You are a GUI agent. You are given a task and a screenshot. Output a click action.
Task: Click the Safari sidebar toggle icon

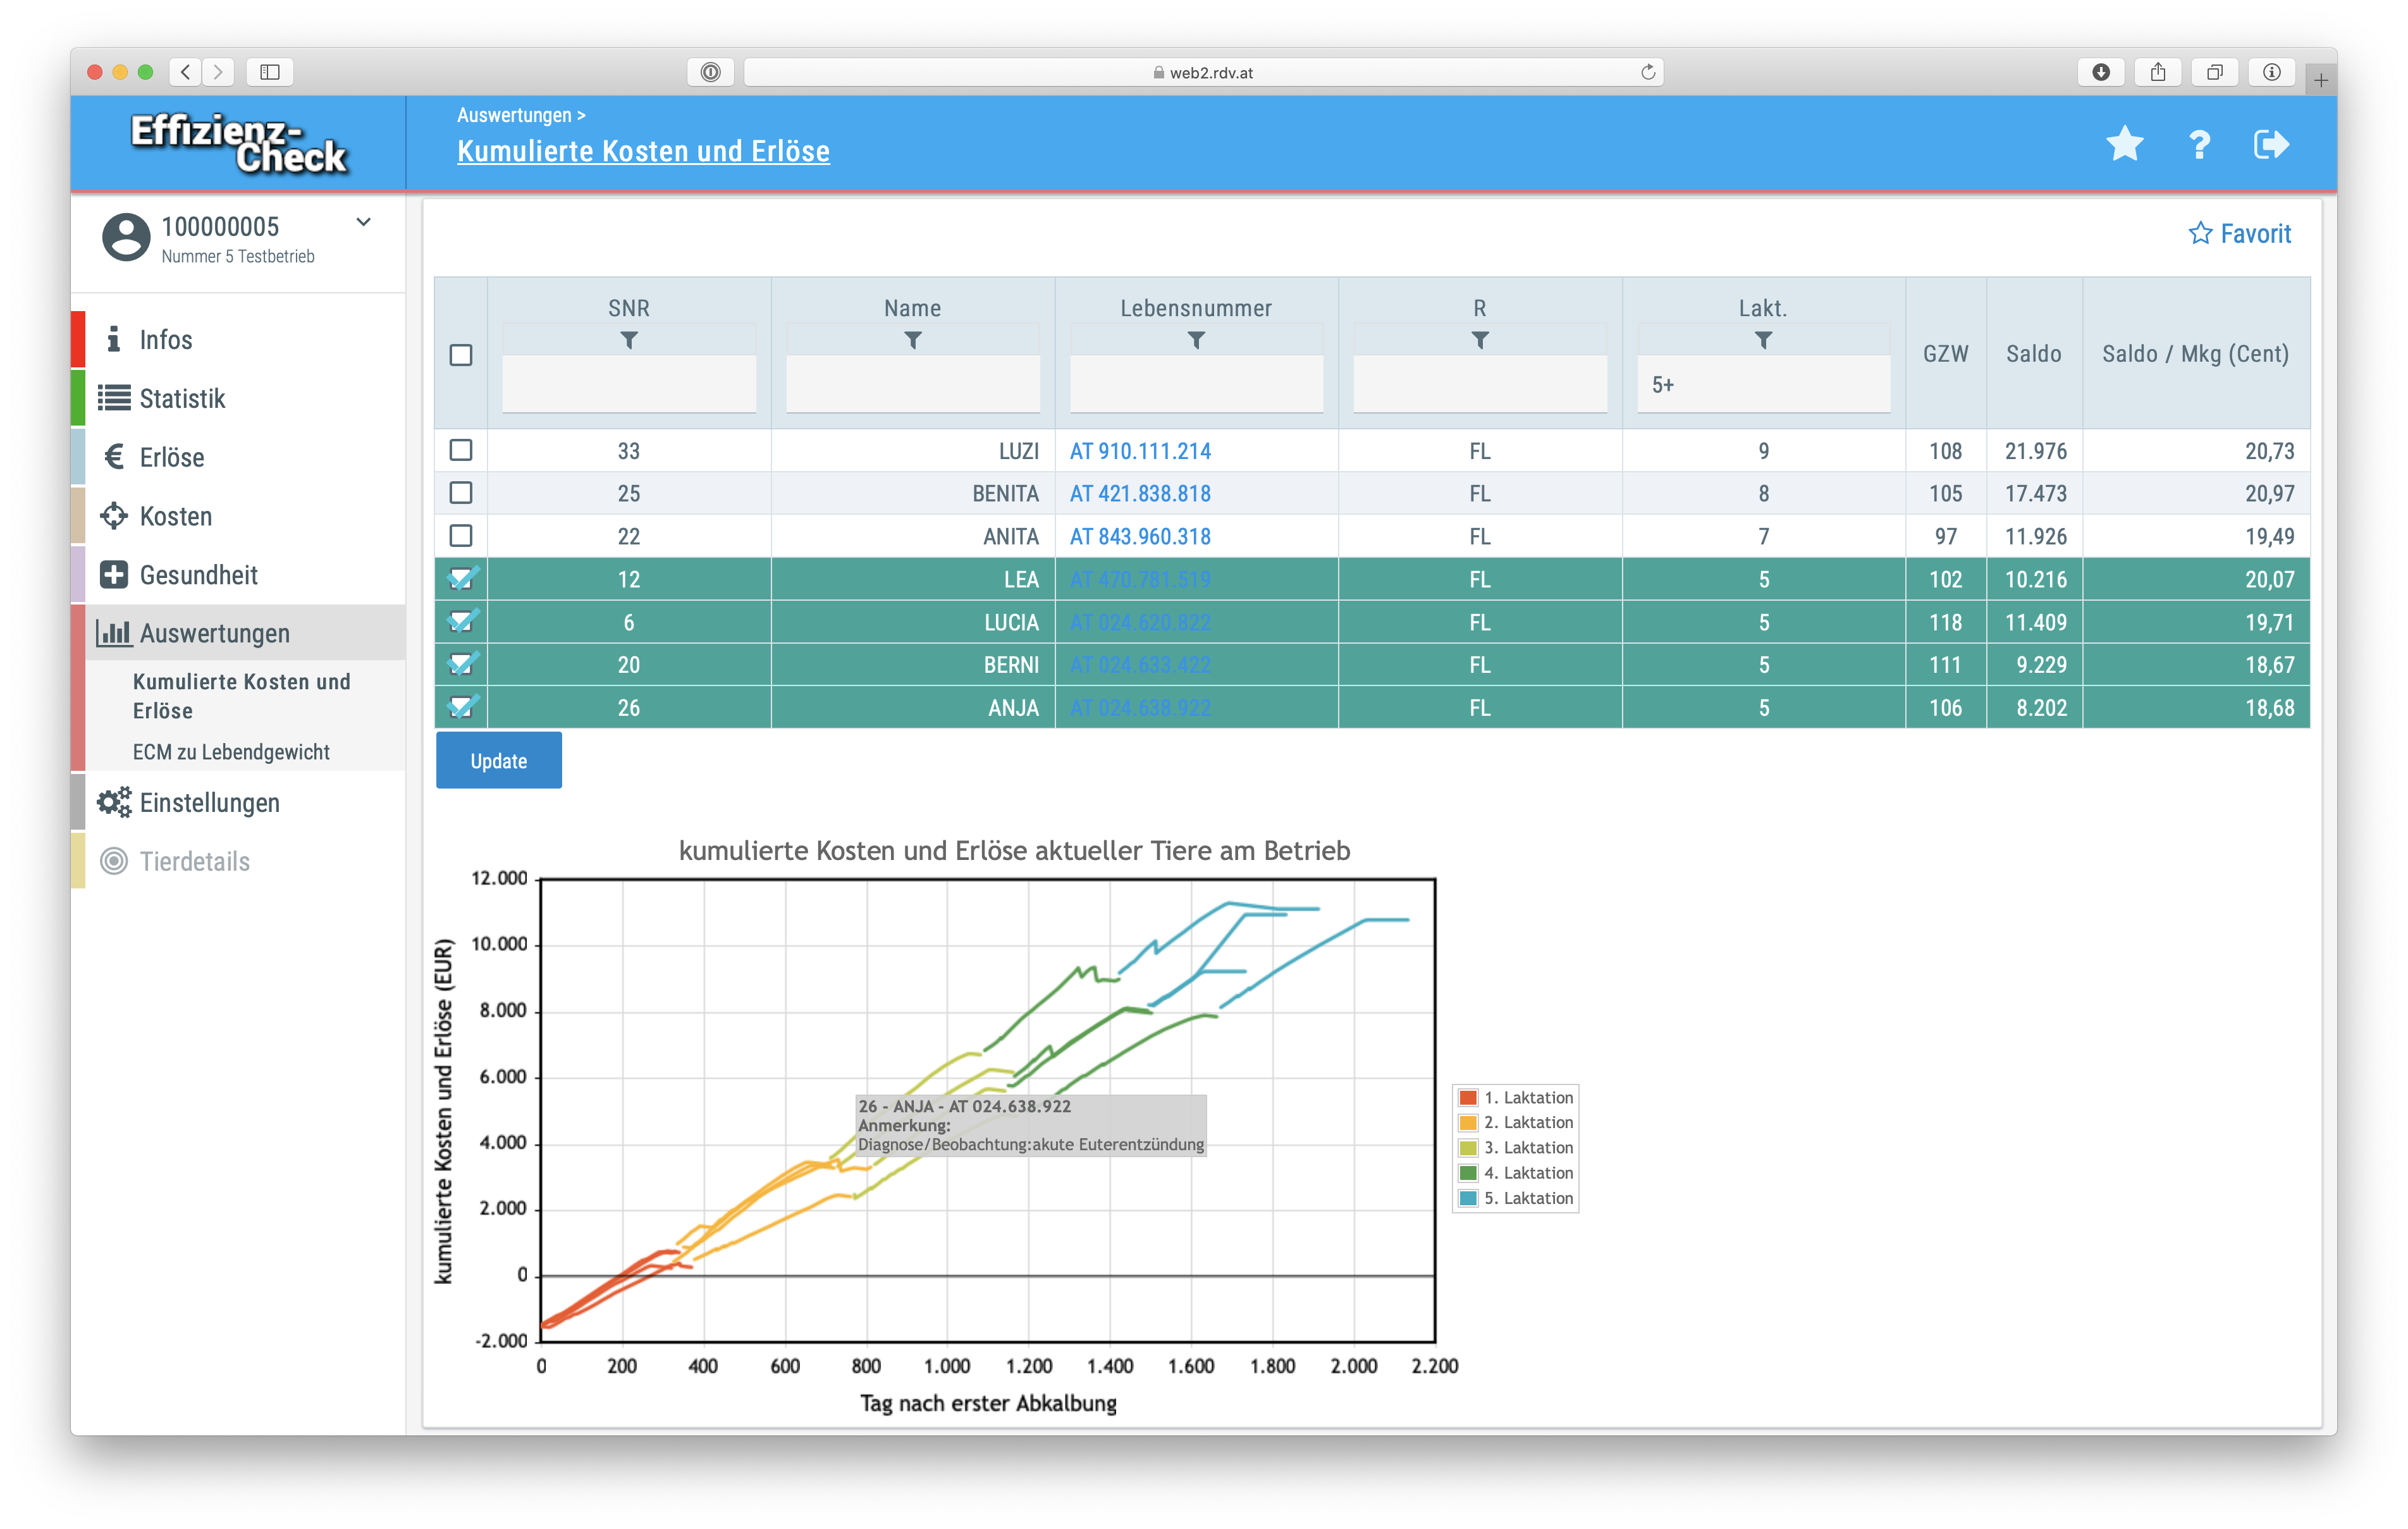tap(270, 72)
